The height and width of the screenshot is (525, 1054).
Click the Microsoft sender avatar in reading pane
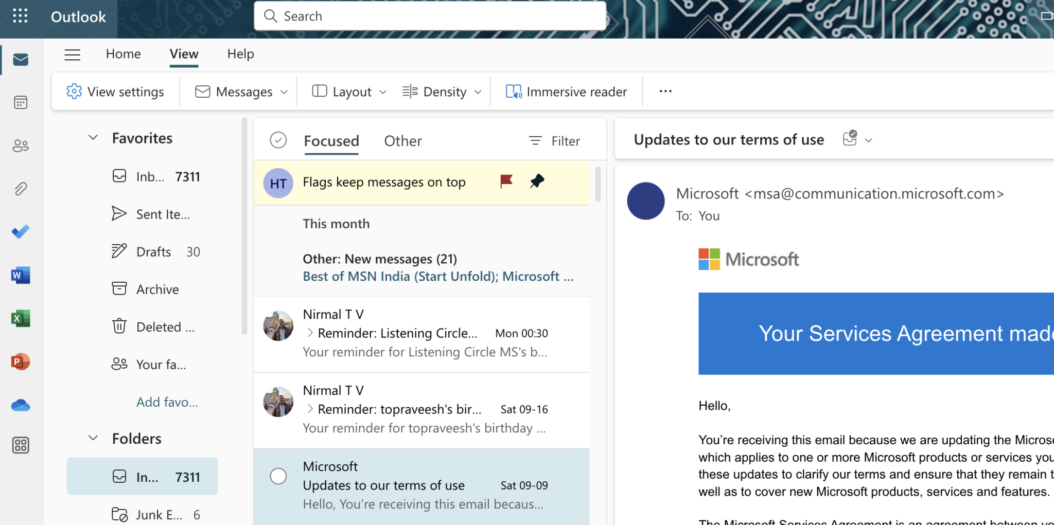(646, 201)
